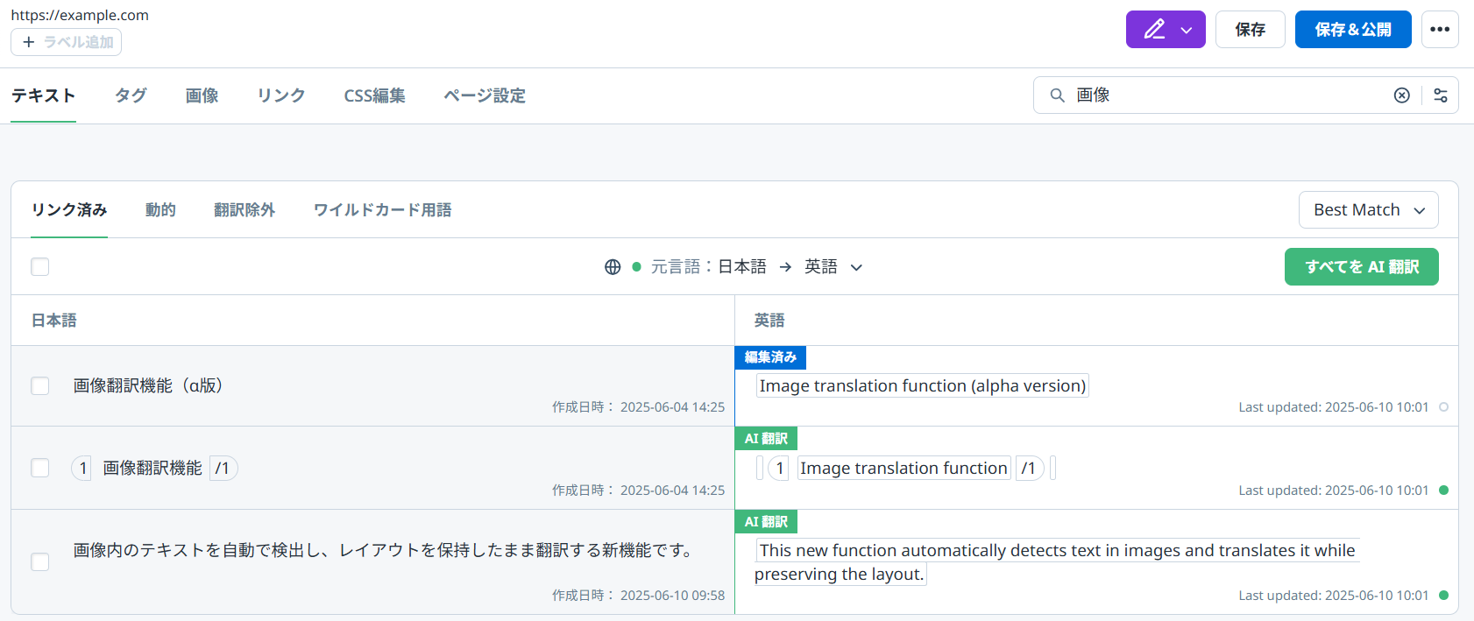The height and width of the screenshot is (621, 1474).
Task: Check the box for 画像翻訳機能（α版） row
Action: [x=40, y=386]
